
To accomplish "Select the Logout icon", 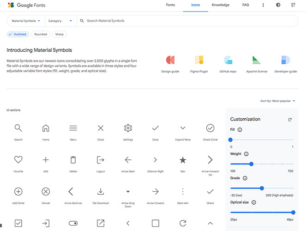I will (x=101, y=160).
